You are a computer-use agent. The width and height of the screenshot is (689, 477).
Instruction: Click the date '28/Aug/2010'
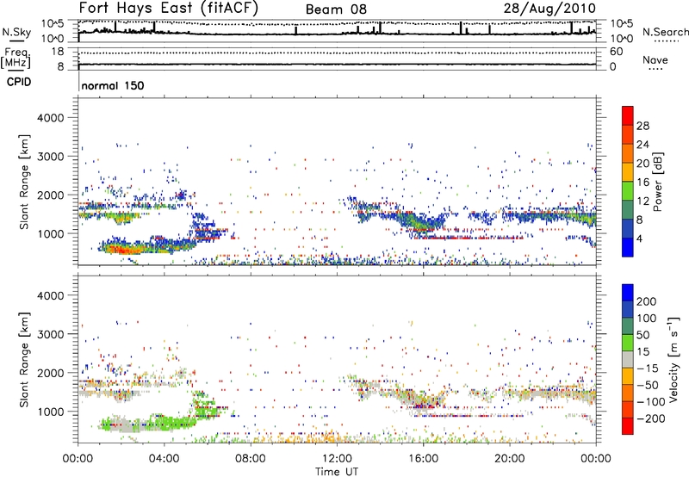[x=549, y=8]
